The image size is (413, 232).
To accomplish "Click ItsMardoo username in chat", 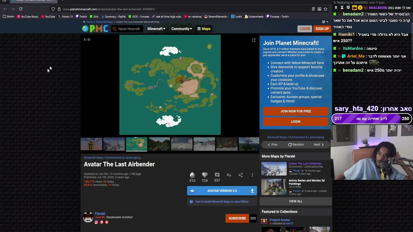I will point(353,49).
